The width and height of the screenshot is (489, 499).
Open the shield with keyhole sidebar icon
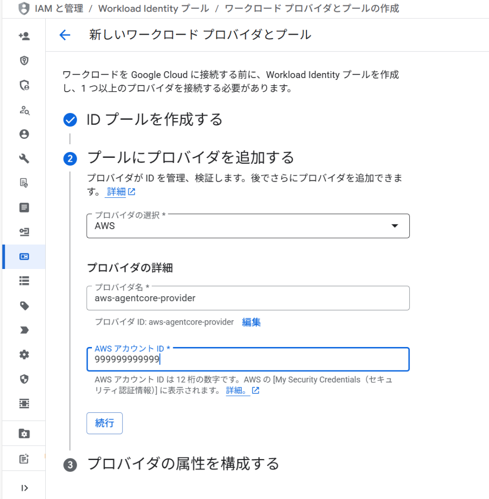tap(24, 60)
